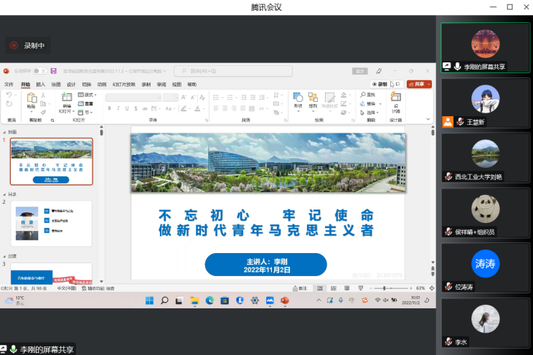Open the 插入 ribbon tab
Image resolution: width=533 pixels, height=355 pixels.
(x=40, y=84)
